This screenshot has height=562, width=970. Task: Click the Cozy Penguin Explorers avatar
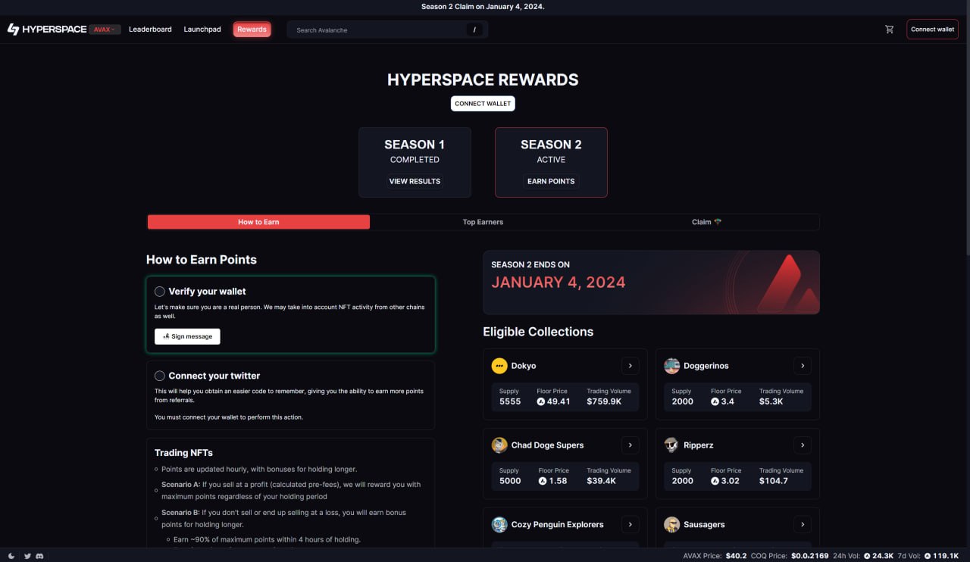point(499,524)
